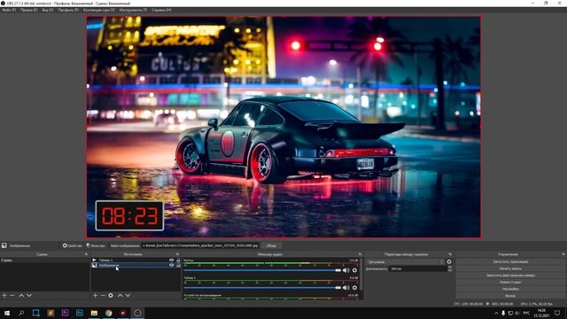Image resolution: width=567 pixels, height=319 pixels.
Task: Hide the Таймер 1 source with eye icon
Action: [x=171, y=260]
